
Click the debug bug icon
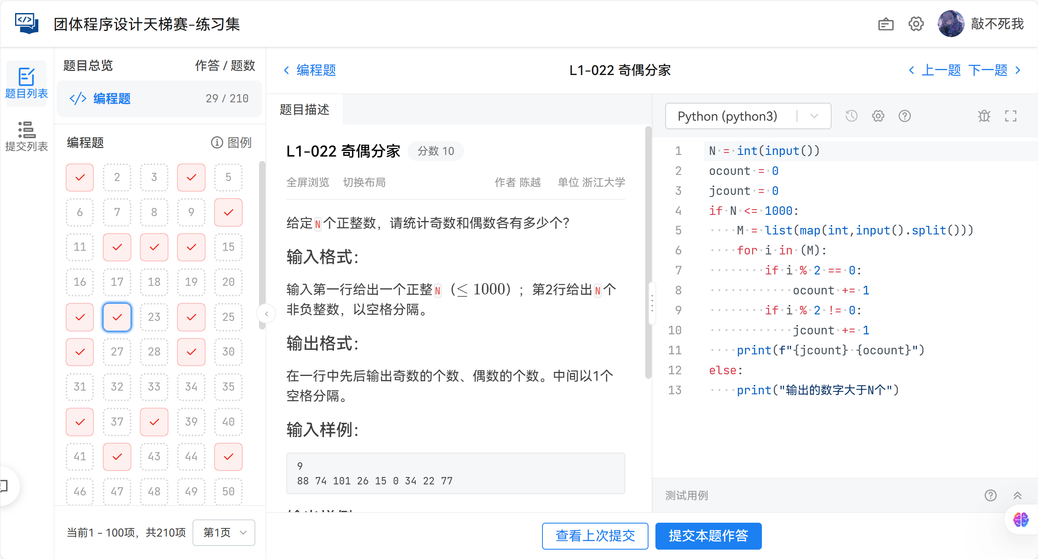click(984, 116)
